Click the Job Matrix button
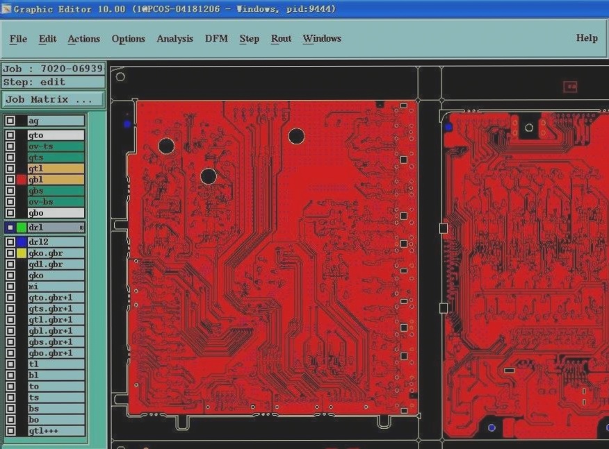The width and height of the screenshot is (609, 449). pos(54,99)
